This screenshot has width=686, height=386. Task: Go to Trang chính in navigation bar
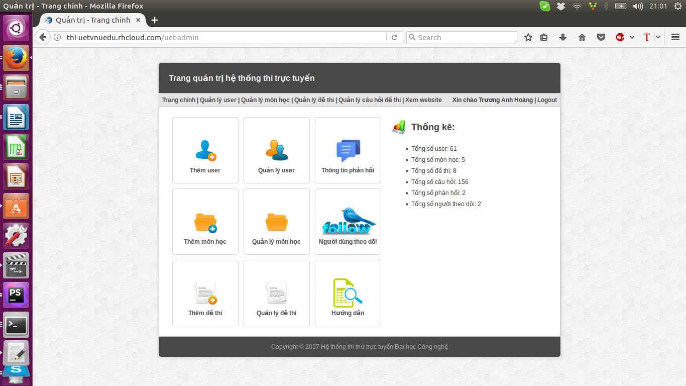pos(178,100)
